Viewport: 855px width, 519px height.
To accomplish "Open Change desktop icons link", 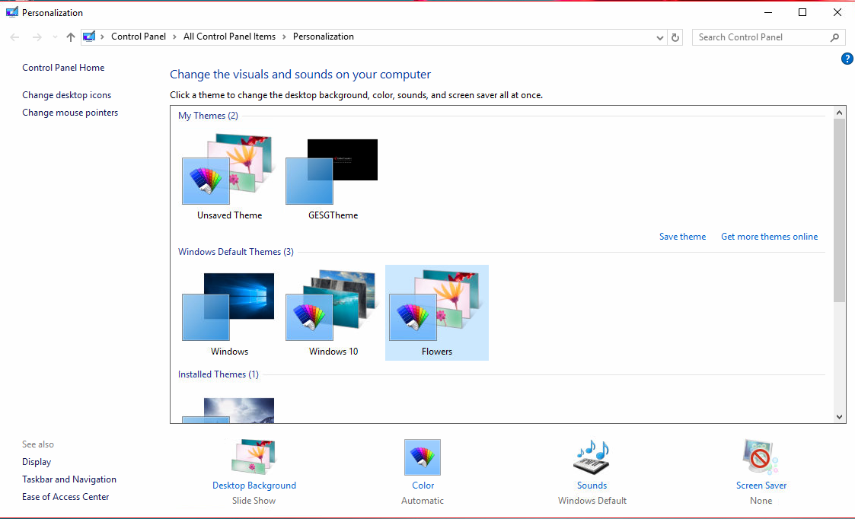I will 66,95.
